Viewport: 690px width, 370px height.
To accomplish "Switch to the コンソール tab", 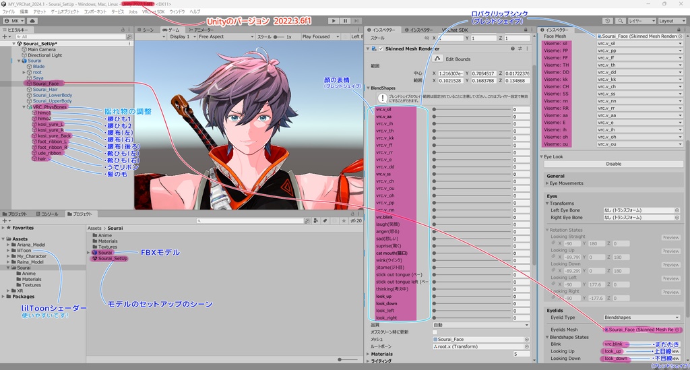I will pyautogui.click(x=47, y=214).
